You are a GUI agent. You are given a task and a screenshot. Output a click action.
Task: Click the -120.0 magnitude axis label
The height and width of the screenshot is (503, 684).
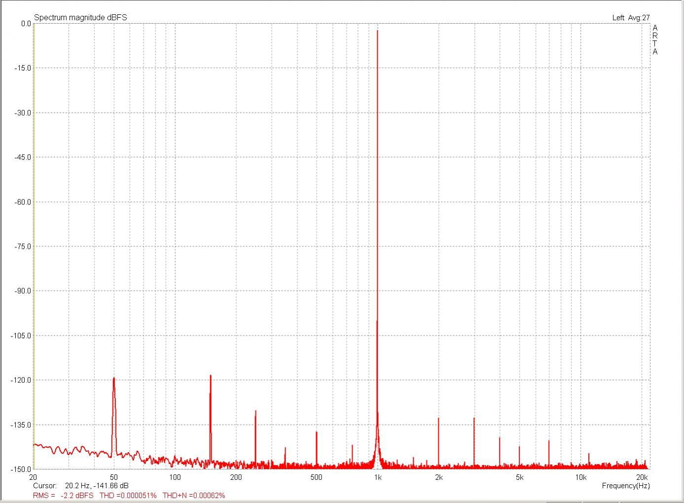22,380
